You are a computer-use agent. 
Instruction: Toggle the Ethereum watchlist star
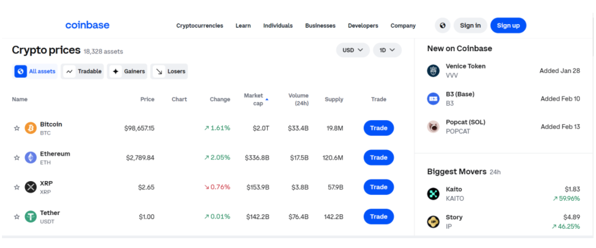pyautogui.click(x=17, y=157)
